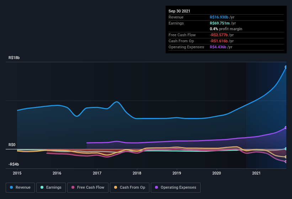The height and width of the screenshot is (199, 292).
Task: Select the Revenue endpoint marker on chart
Action: pos(286,67)
